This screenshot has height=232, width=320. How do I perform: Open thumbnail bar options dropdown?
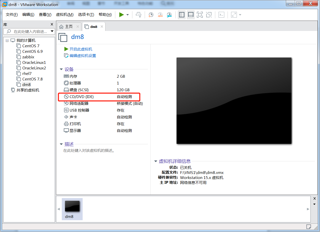click(x=314, y=204)
